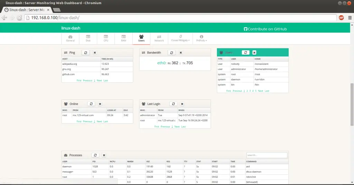Click Next in Users table pagination
Screen dimensions: 354x185
(x=261, y=91)
